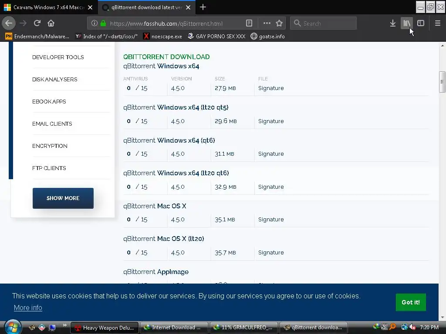Download qBittorrent Mac OS X (lt20)
446x334 pixels.
[164, 239]
